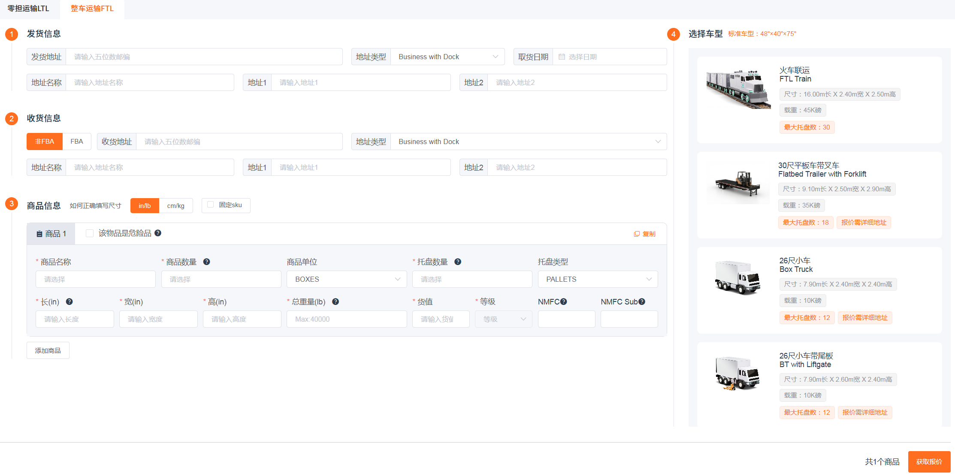Click the 最大托盘数：30 tag
Viewport: 955px width, 476px height.
pyautogui.click(x=807, y=127)
